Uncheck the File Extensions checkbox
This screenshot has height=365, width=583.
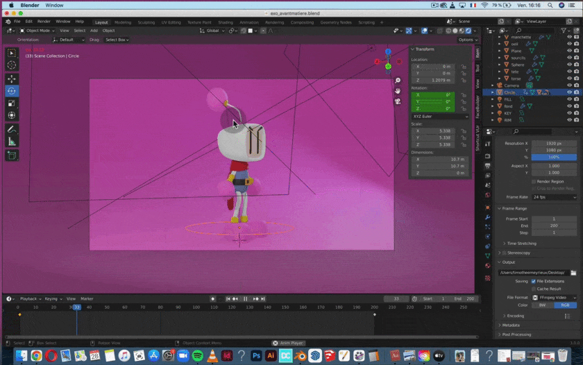534,281
